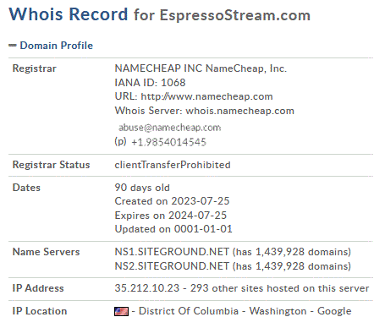Click the Expires on 2024-07-25 date
Image resolution: width=374 pixels, height=317 pixels.
click(x=171, y=216)
